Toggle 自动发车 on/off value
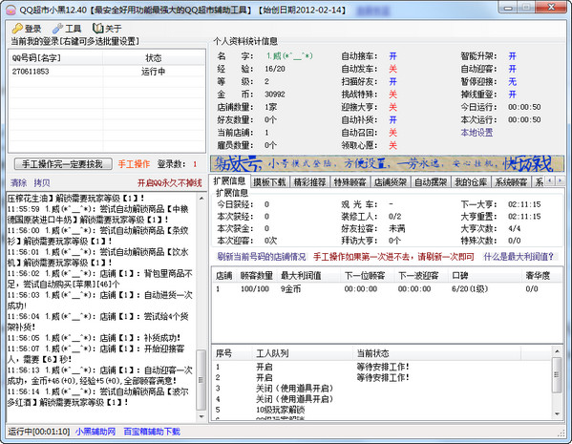The image size is (572, 444). (392, 69)
